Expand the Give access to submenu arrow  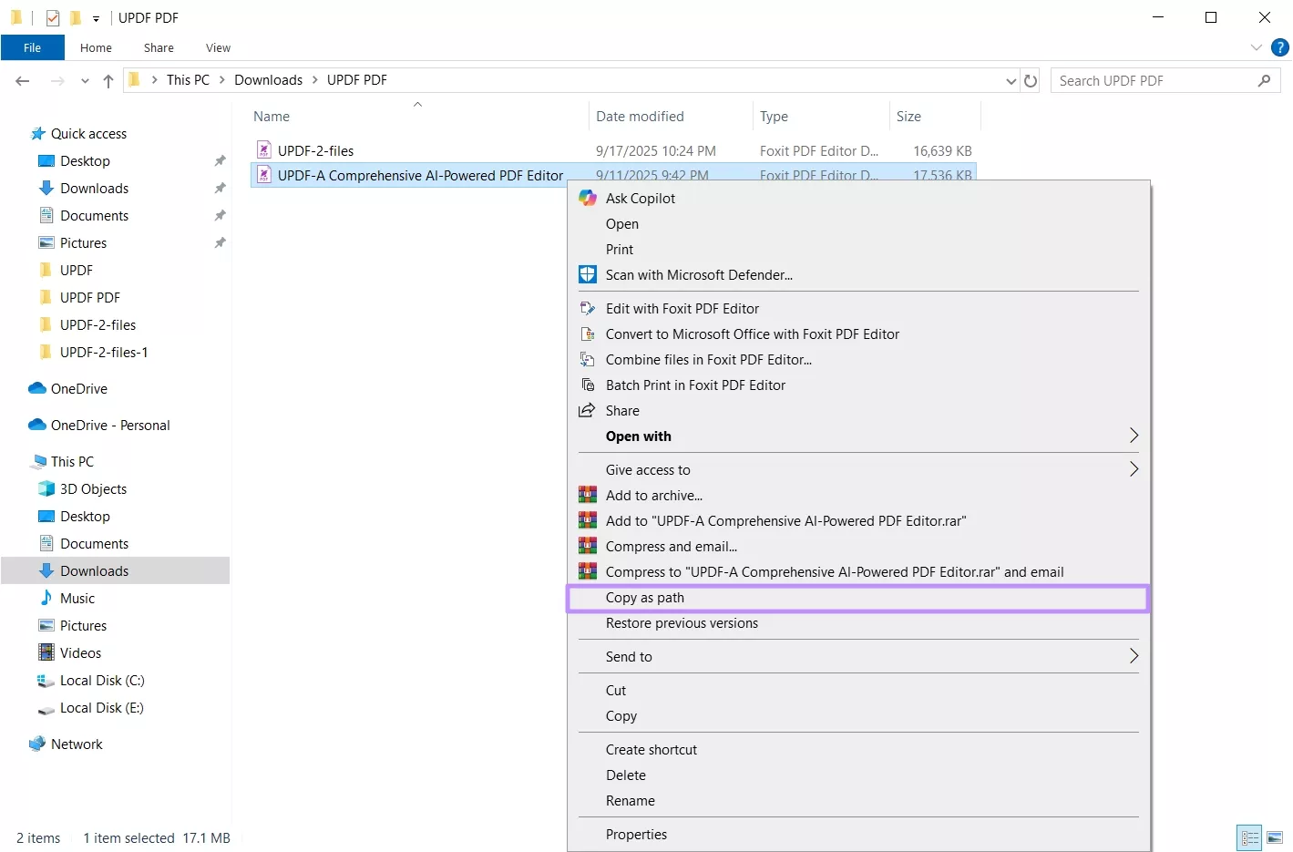coord(1134,469)
